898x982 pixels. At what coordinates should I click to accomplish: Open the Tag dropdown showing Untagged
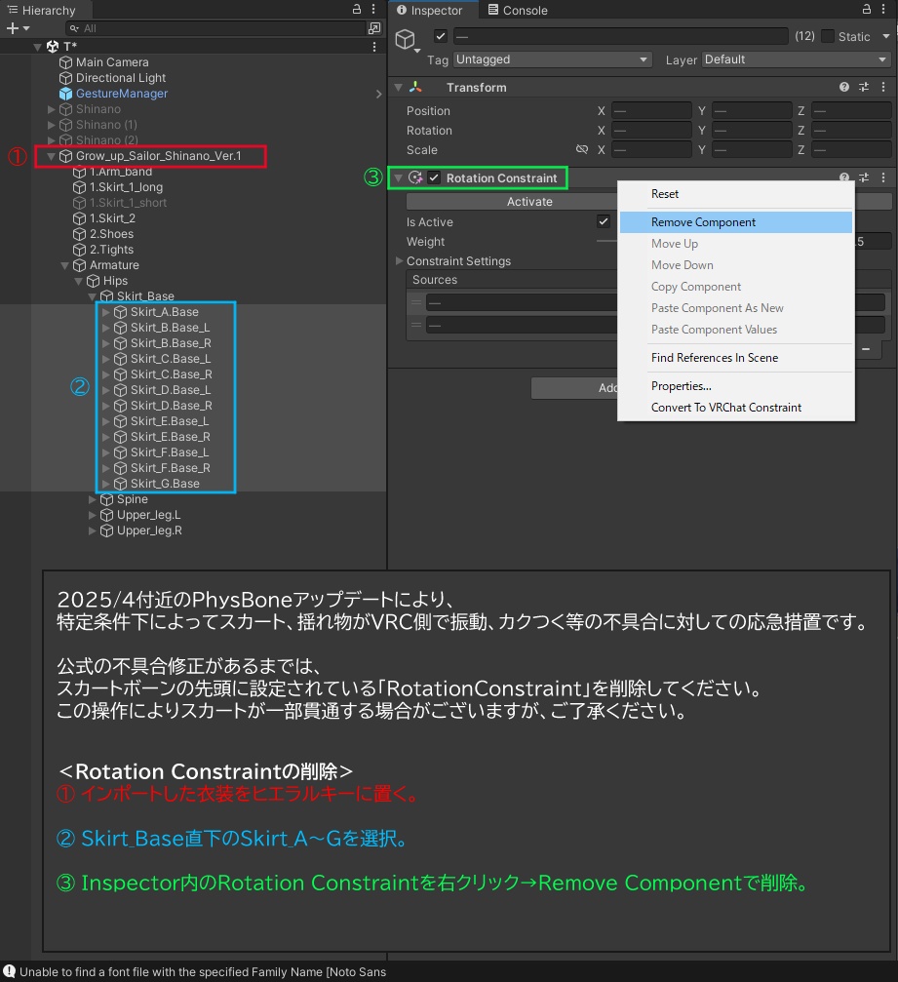click(551, 59)
